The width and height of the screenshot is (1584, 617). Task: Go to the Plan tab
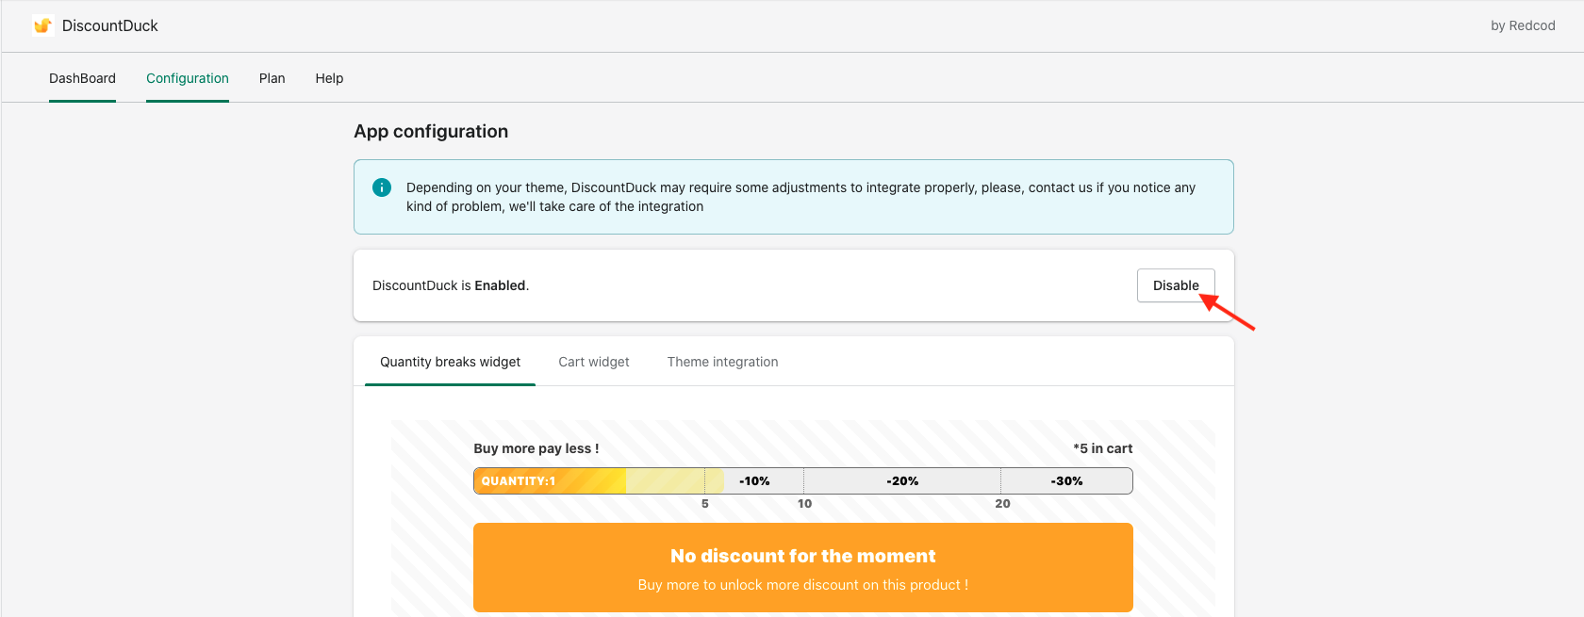click(272, 78)
